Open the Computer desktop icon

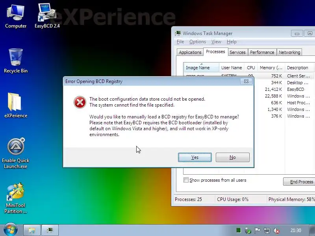coord(16,17)
